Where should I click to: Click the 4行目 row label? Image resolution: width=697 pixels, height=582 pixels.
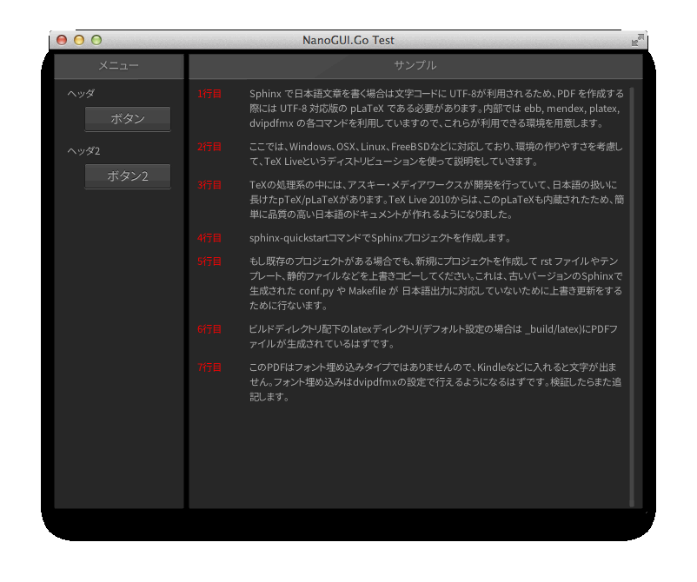209,238
